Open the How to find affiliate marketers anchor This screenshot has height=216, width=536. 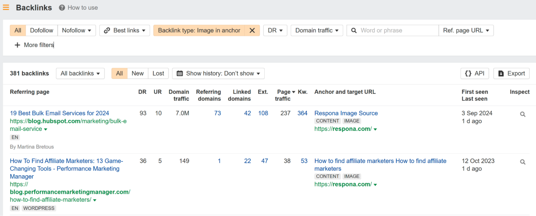[380, 165]
